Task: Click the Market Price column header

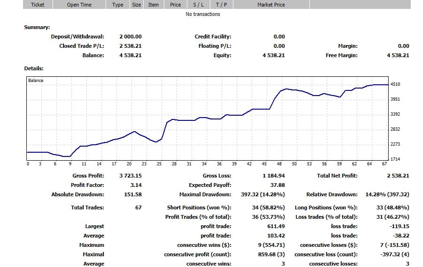Action: pyautogui.click(x=271, y=5)
